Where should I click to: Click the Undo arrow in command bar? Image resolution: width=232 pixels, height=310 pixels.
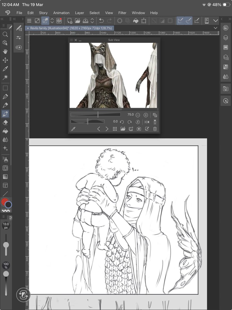point(101,21)
